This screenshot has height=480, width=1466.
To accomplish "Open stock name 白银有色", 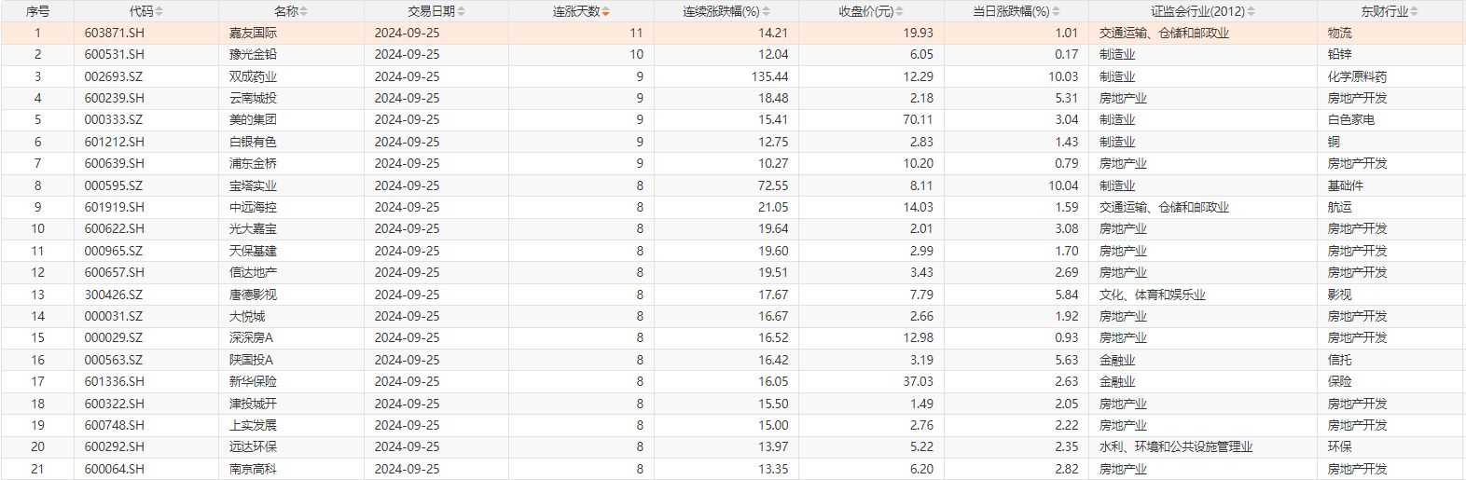I will (x=253, y=142).
